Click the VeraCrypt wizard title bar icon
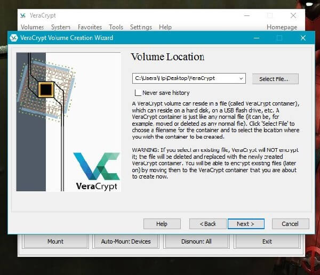 tap(14, 38)
